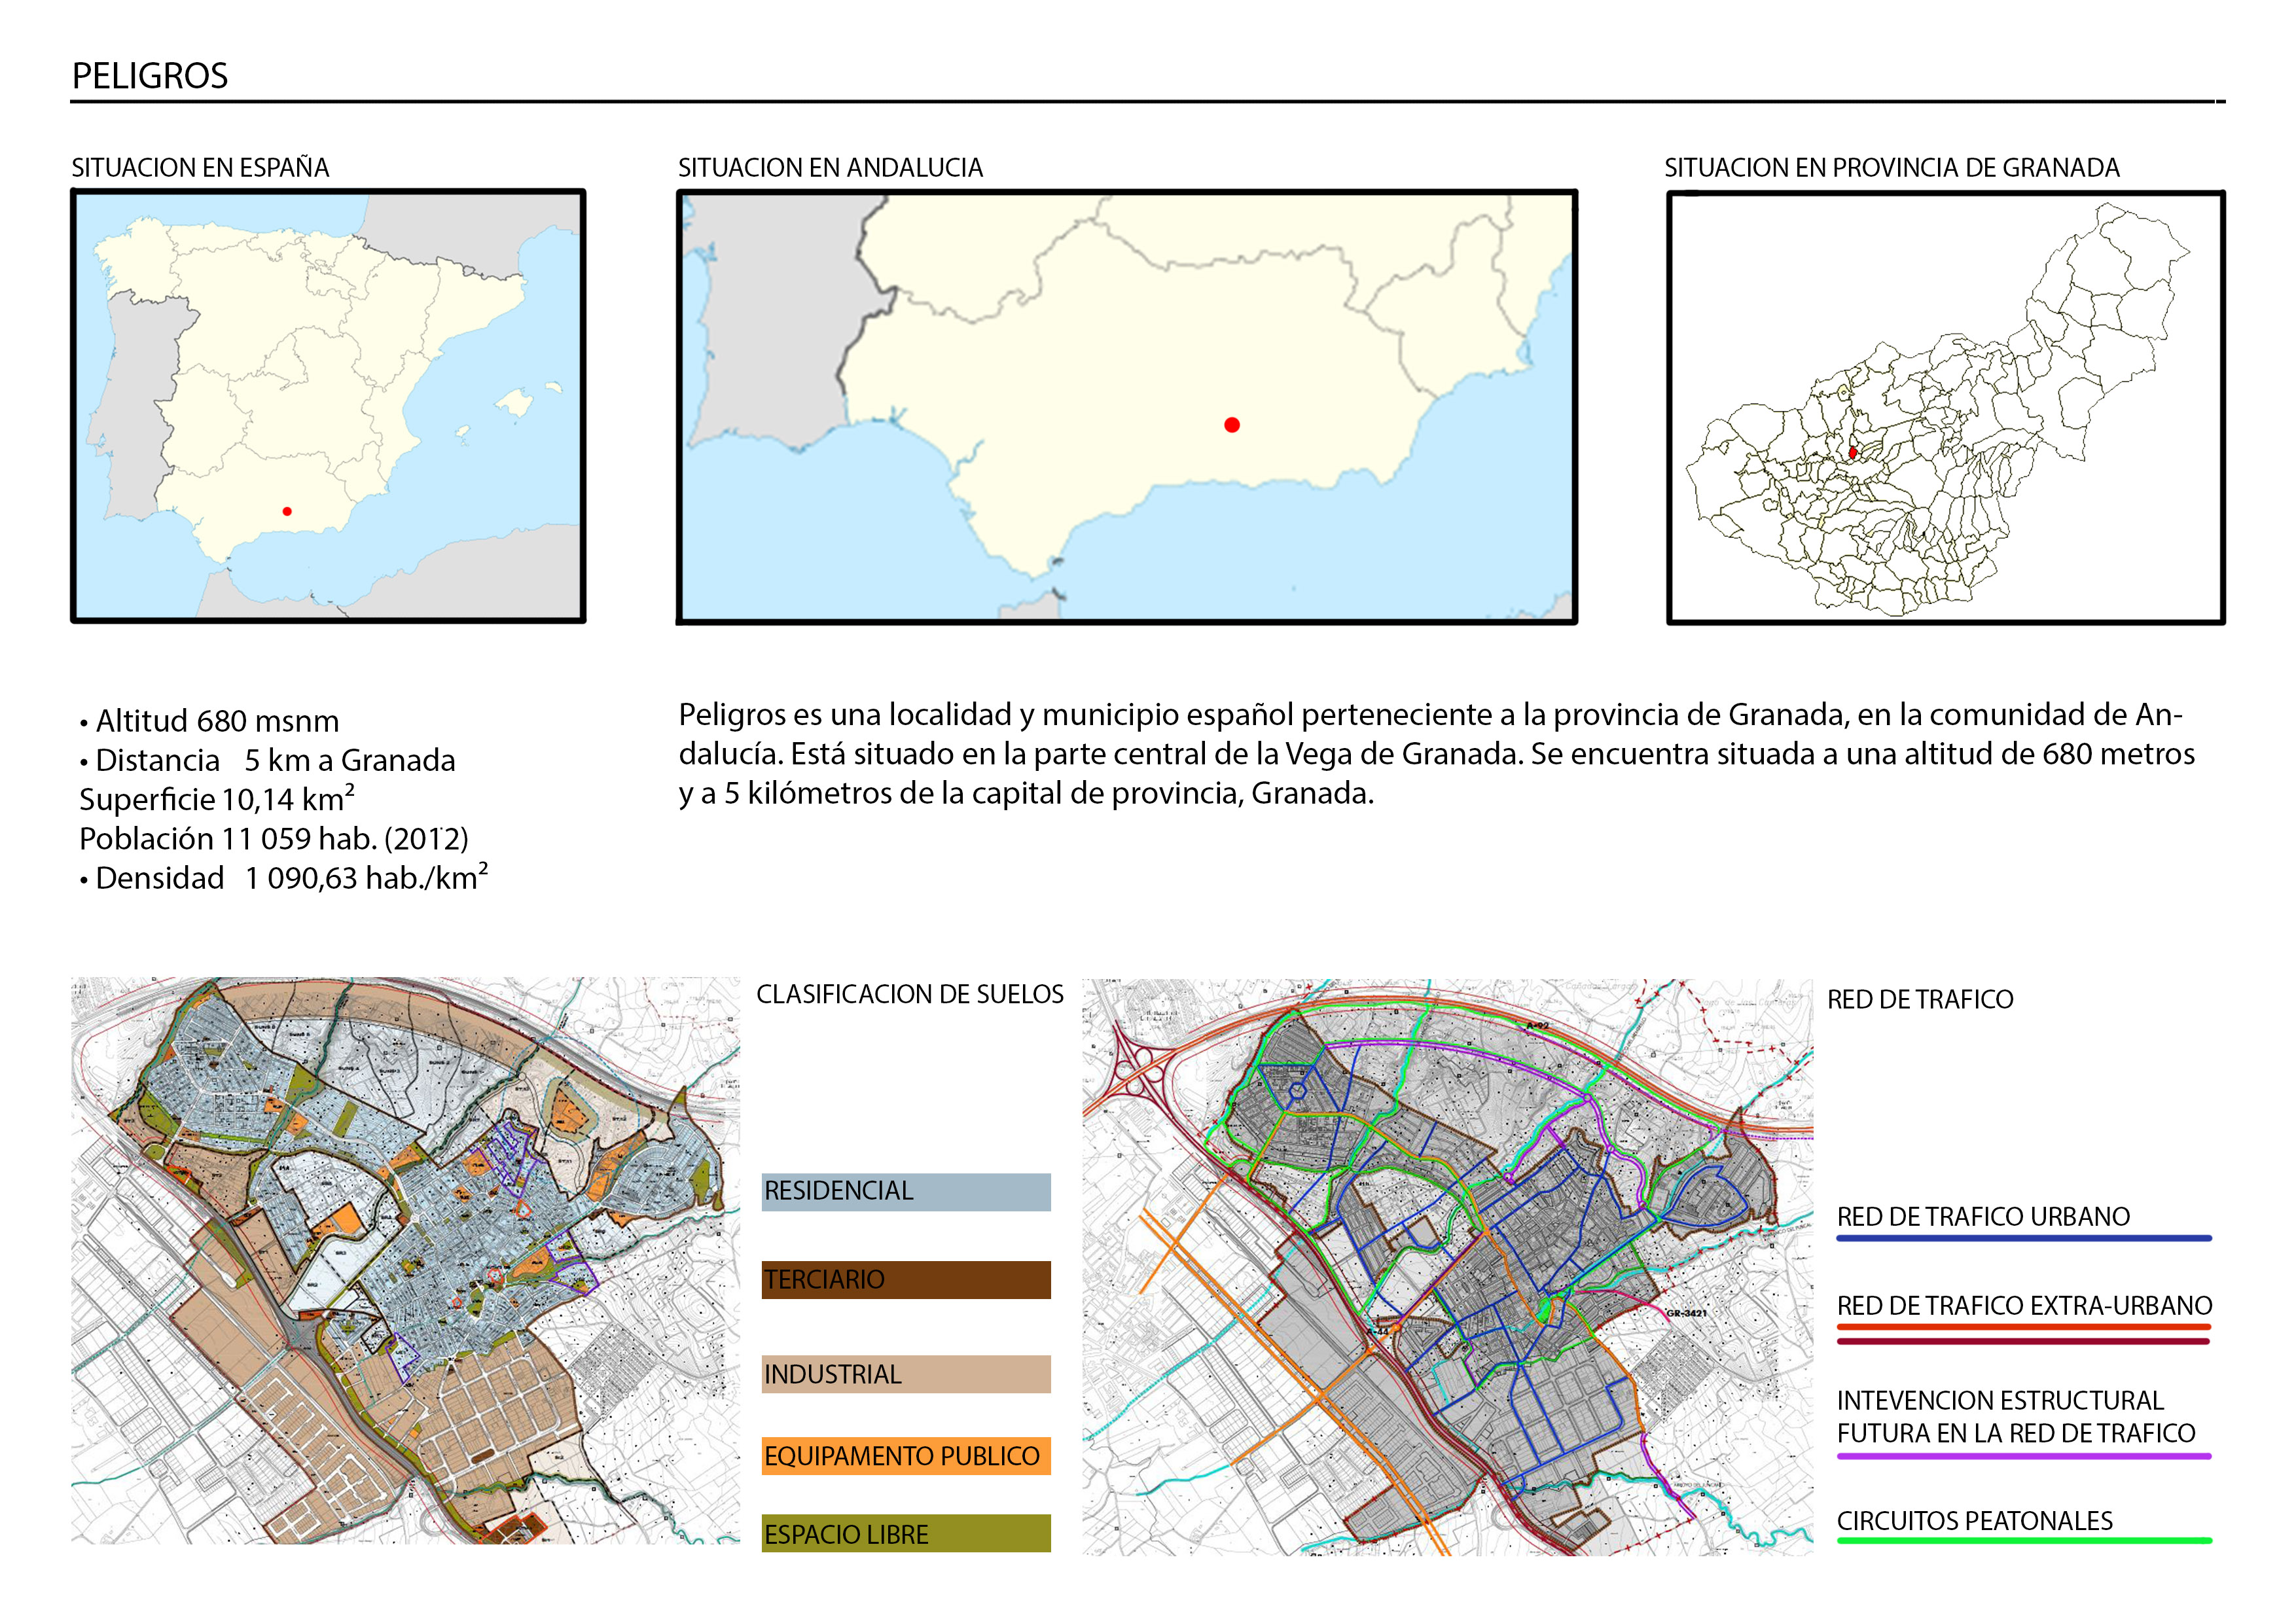Click the PELIGROS page title

tap(150, 76)
